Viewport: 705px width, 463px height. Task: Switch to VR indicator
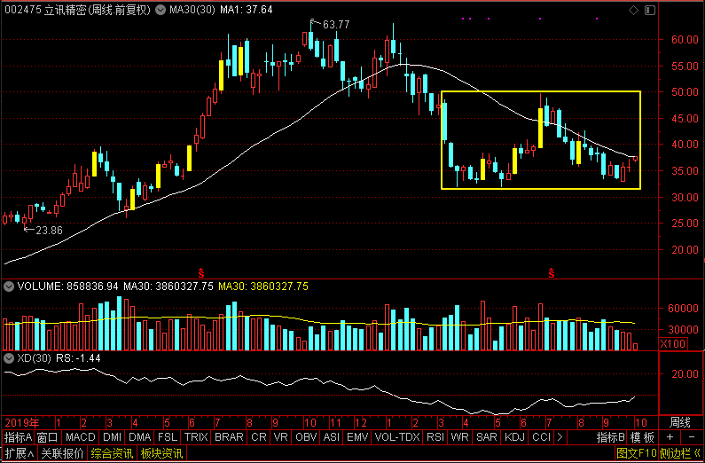point(281,437)
